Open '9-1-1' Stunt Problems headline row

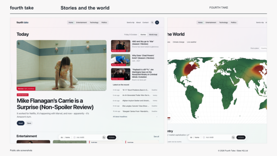135,90
